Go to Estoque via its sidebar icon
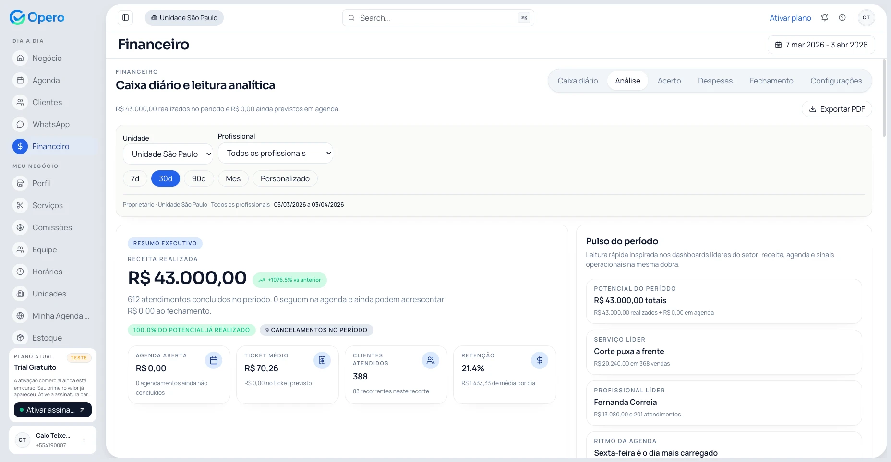Screen dimensions: 891x462 click(x=20, y=338)
